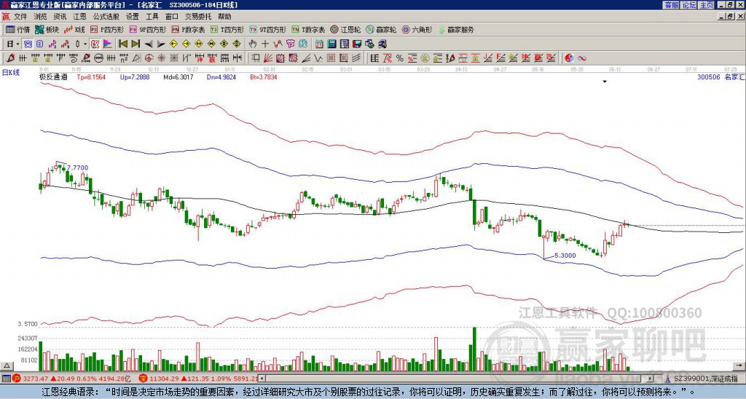Open the calculator icon
Screen dimensions: 746x399
click(332, 44)
